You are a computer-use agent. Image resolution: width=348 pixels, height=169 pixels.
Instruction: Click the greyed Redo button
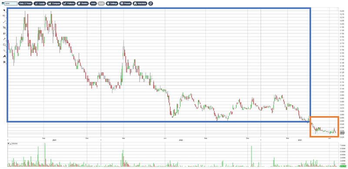[x=101, y=3]
